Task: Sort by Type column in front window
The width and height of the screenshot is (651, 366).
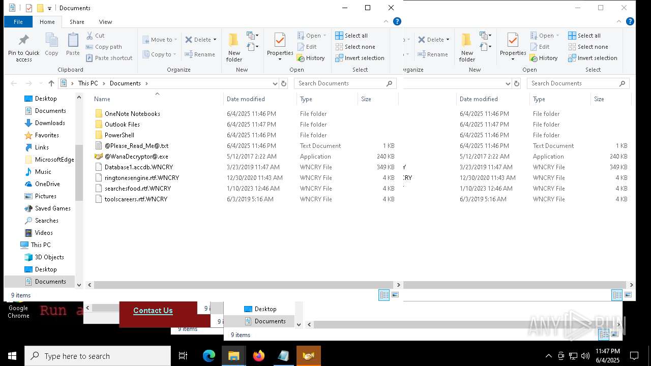Action: pos(327,99)
